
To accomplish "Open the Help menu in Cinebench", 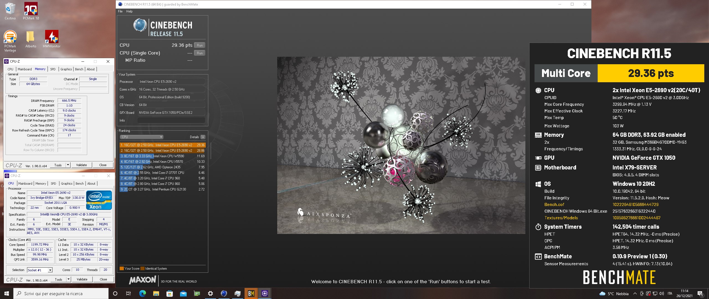I will [x=129, y=11].
